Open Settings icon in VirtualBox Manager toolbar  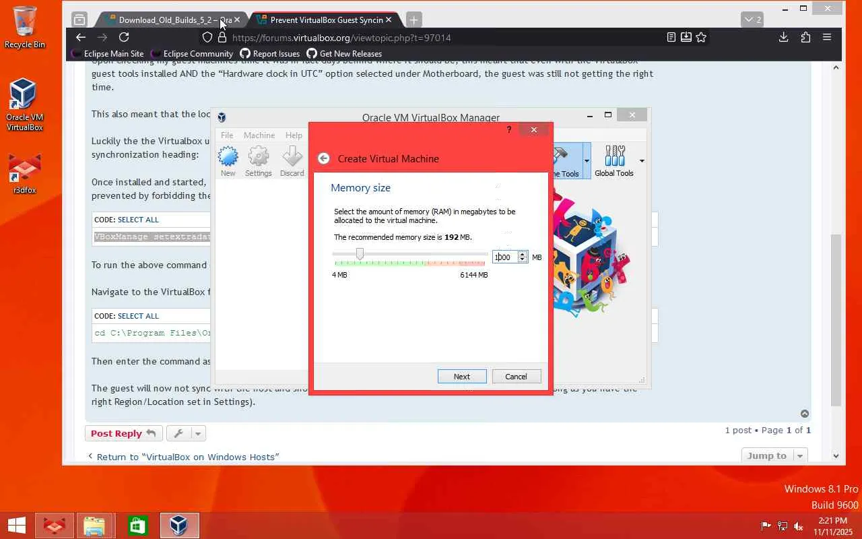259,162
